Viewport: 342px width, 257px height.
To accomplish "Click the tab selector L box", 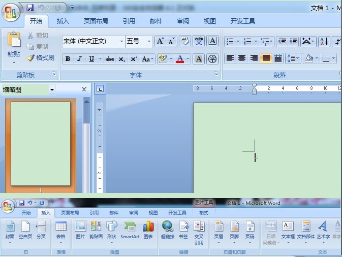I will [x=100, y=89].
